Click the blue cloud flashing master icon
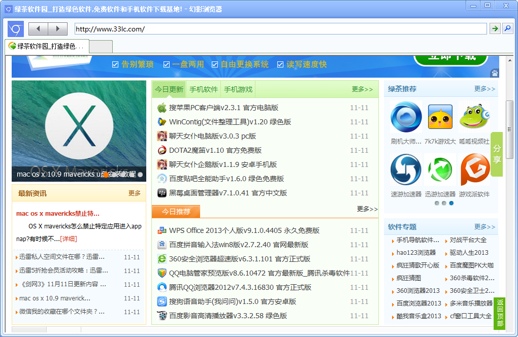518x337 pixels. [x=406, y=117]
